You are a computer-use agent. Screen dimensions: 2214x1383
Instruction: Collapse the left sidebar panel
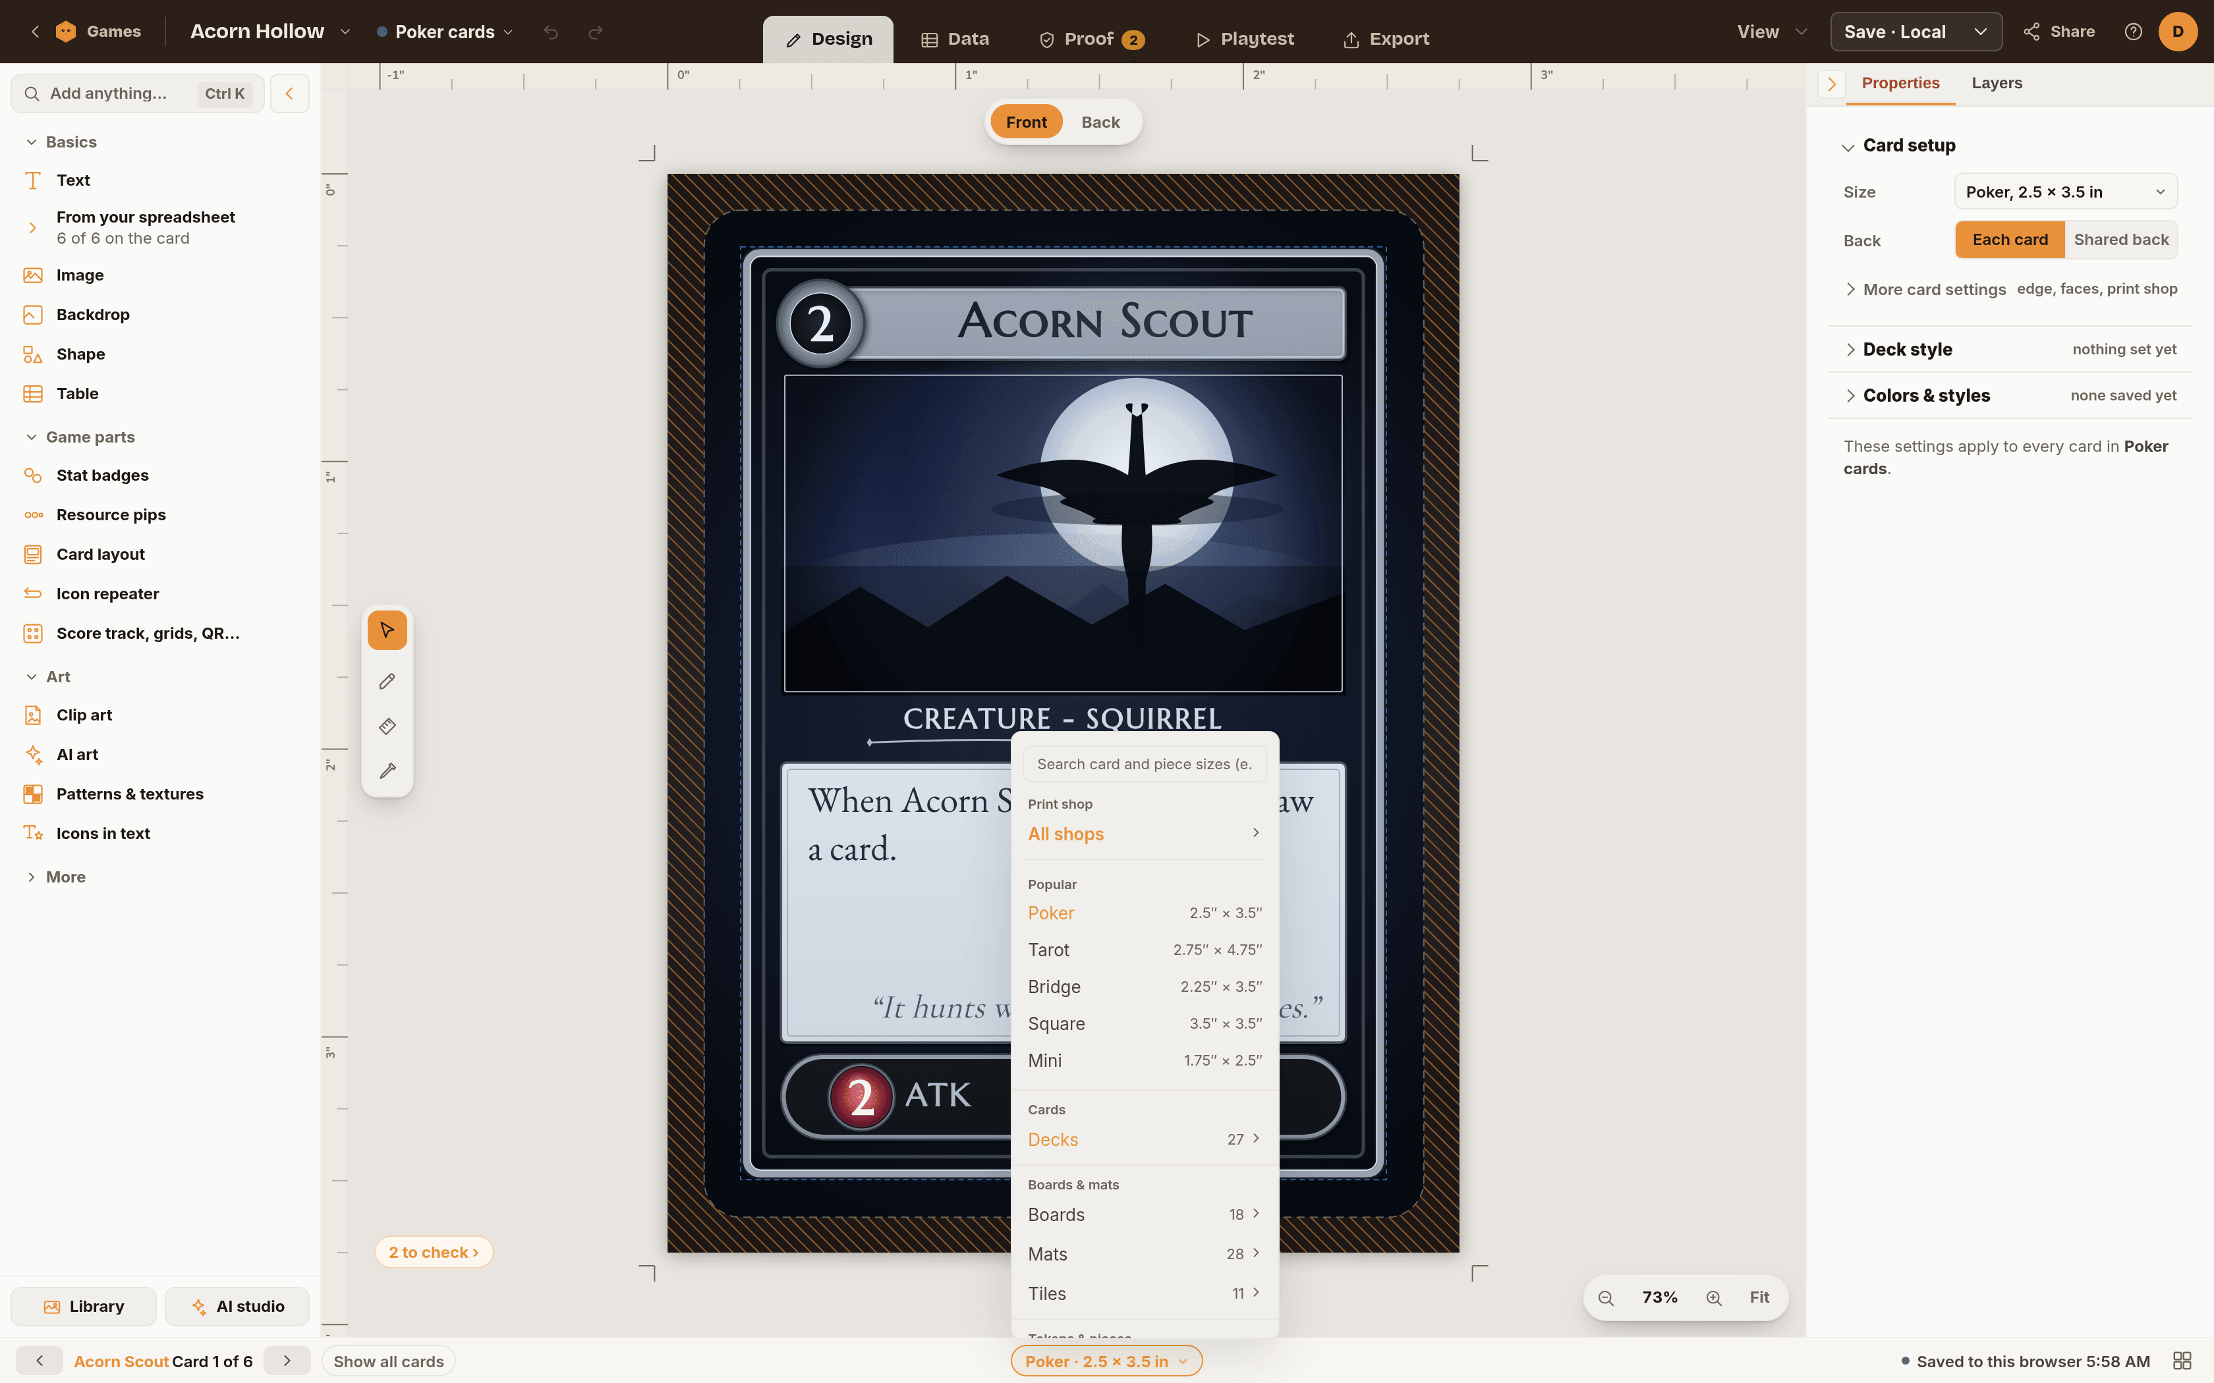(290, 94)
